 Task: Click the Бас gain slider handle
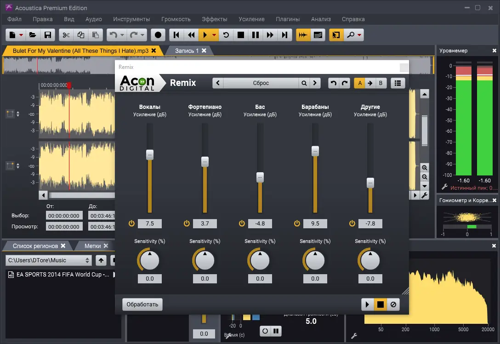click(260, 177)
